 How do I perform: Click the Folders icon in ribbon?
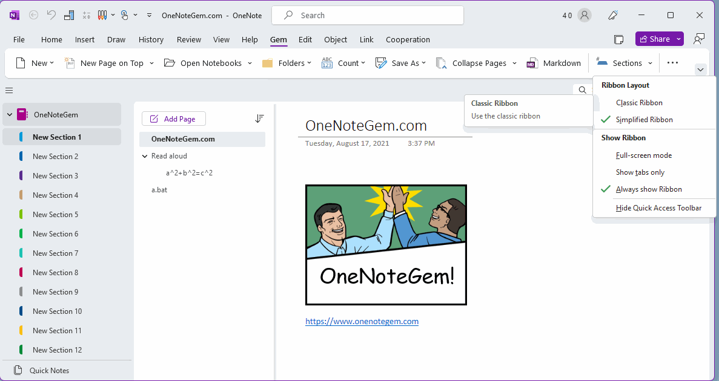click(267, 63)
